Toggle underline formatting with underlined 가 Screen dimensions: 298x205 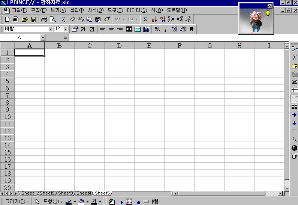coord(92,29)
